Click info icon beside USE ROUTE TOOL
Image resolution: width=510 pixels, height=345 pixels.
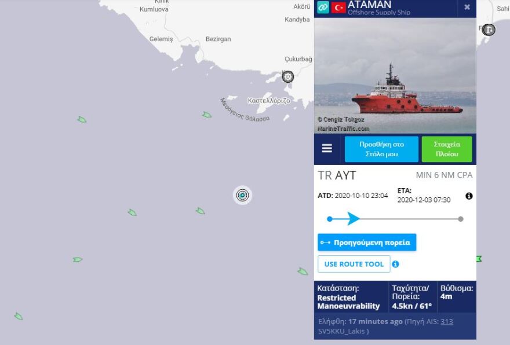coord(395,264)
